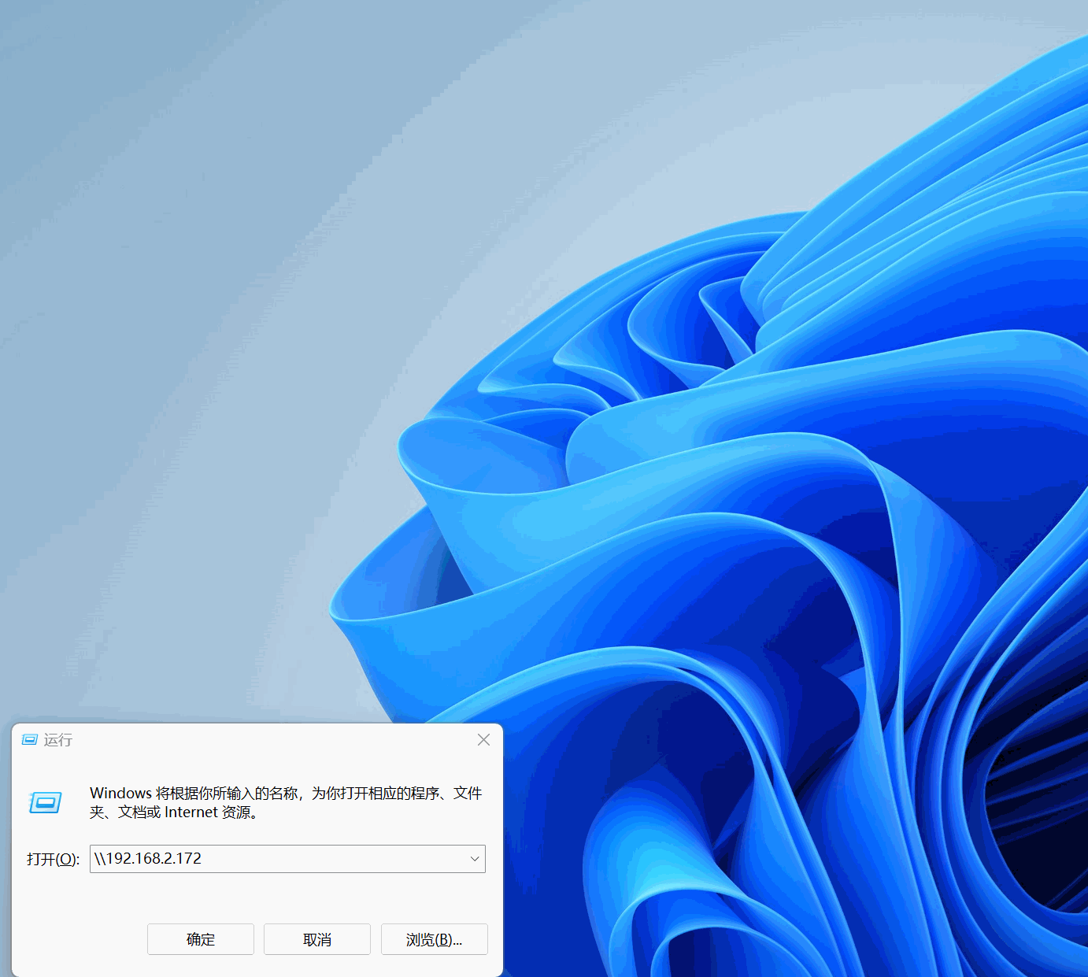Click the Windows description text in the dialog
The image size is (1088, 977).
point(286,802)
